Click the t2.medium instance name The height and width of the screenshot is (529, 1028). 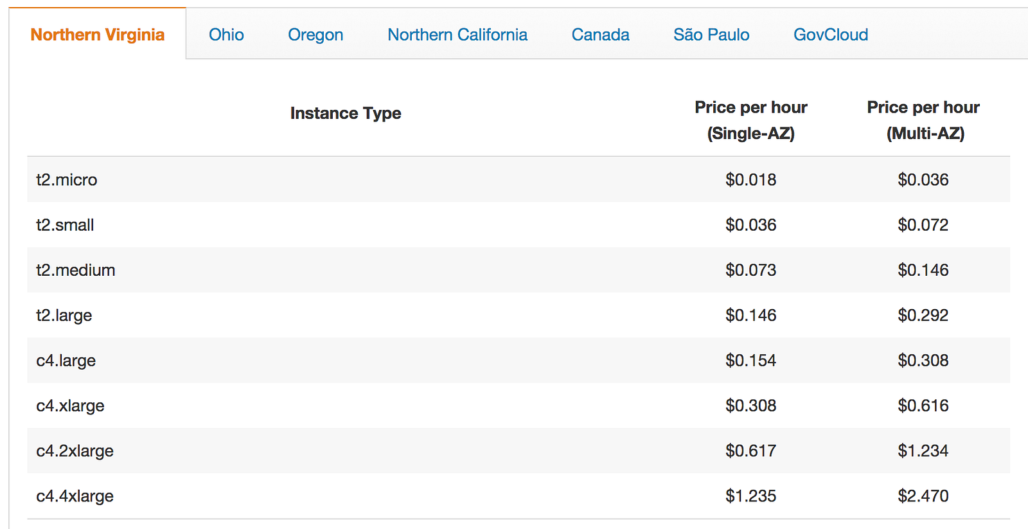(76, 270)
